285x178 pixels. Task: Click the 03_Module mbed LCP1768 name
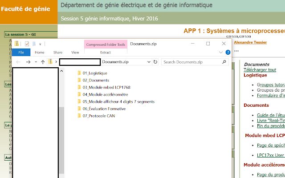click(x=106, y=87)
